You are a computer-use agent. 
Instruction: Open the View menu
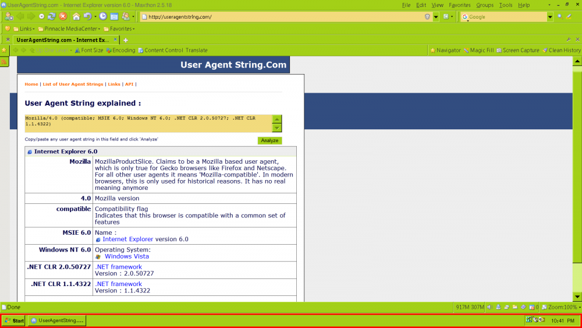(x=437, y=5)
